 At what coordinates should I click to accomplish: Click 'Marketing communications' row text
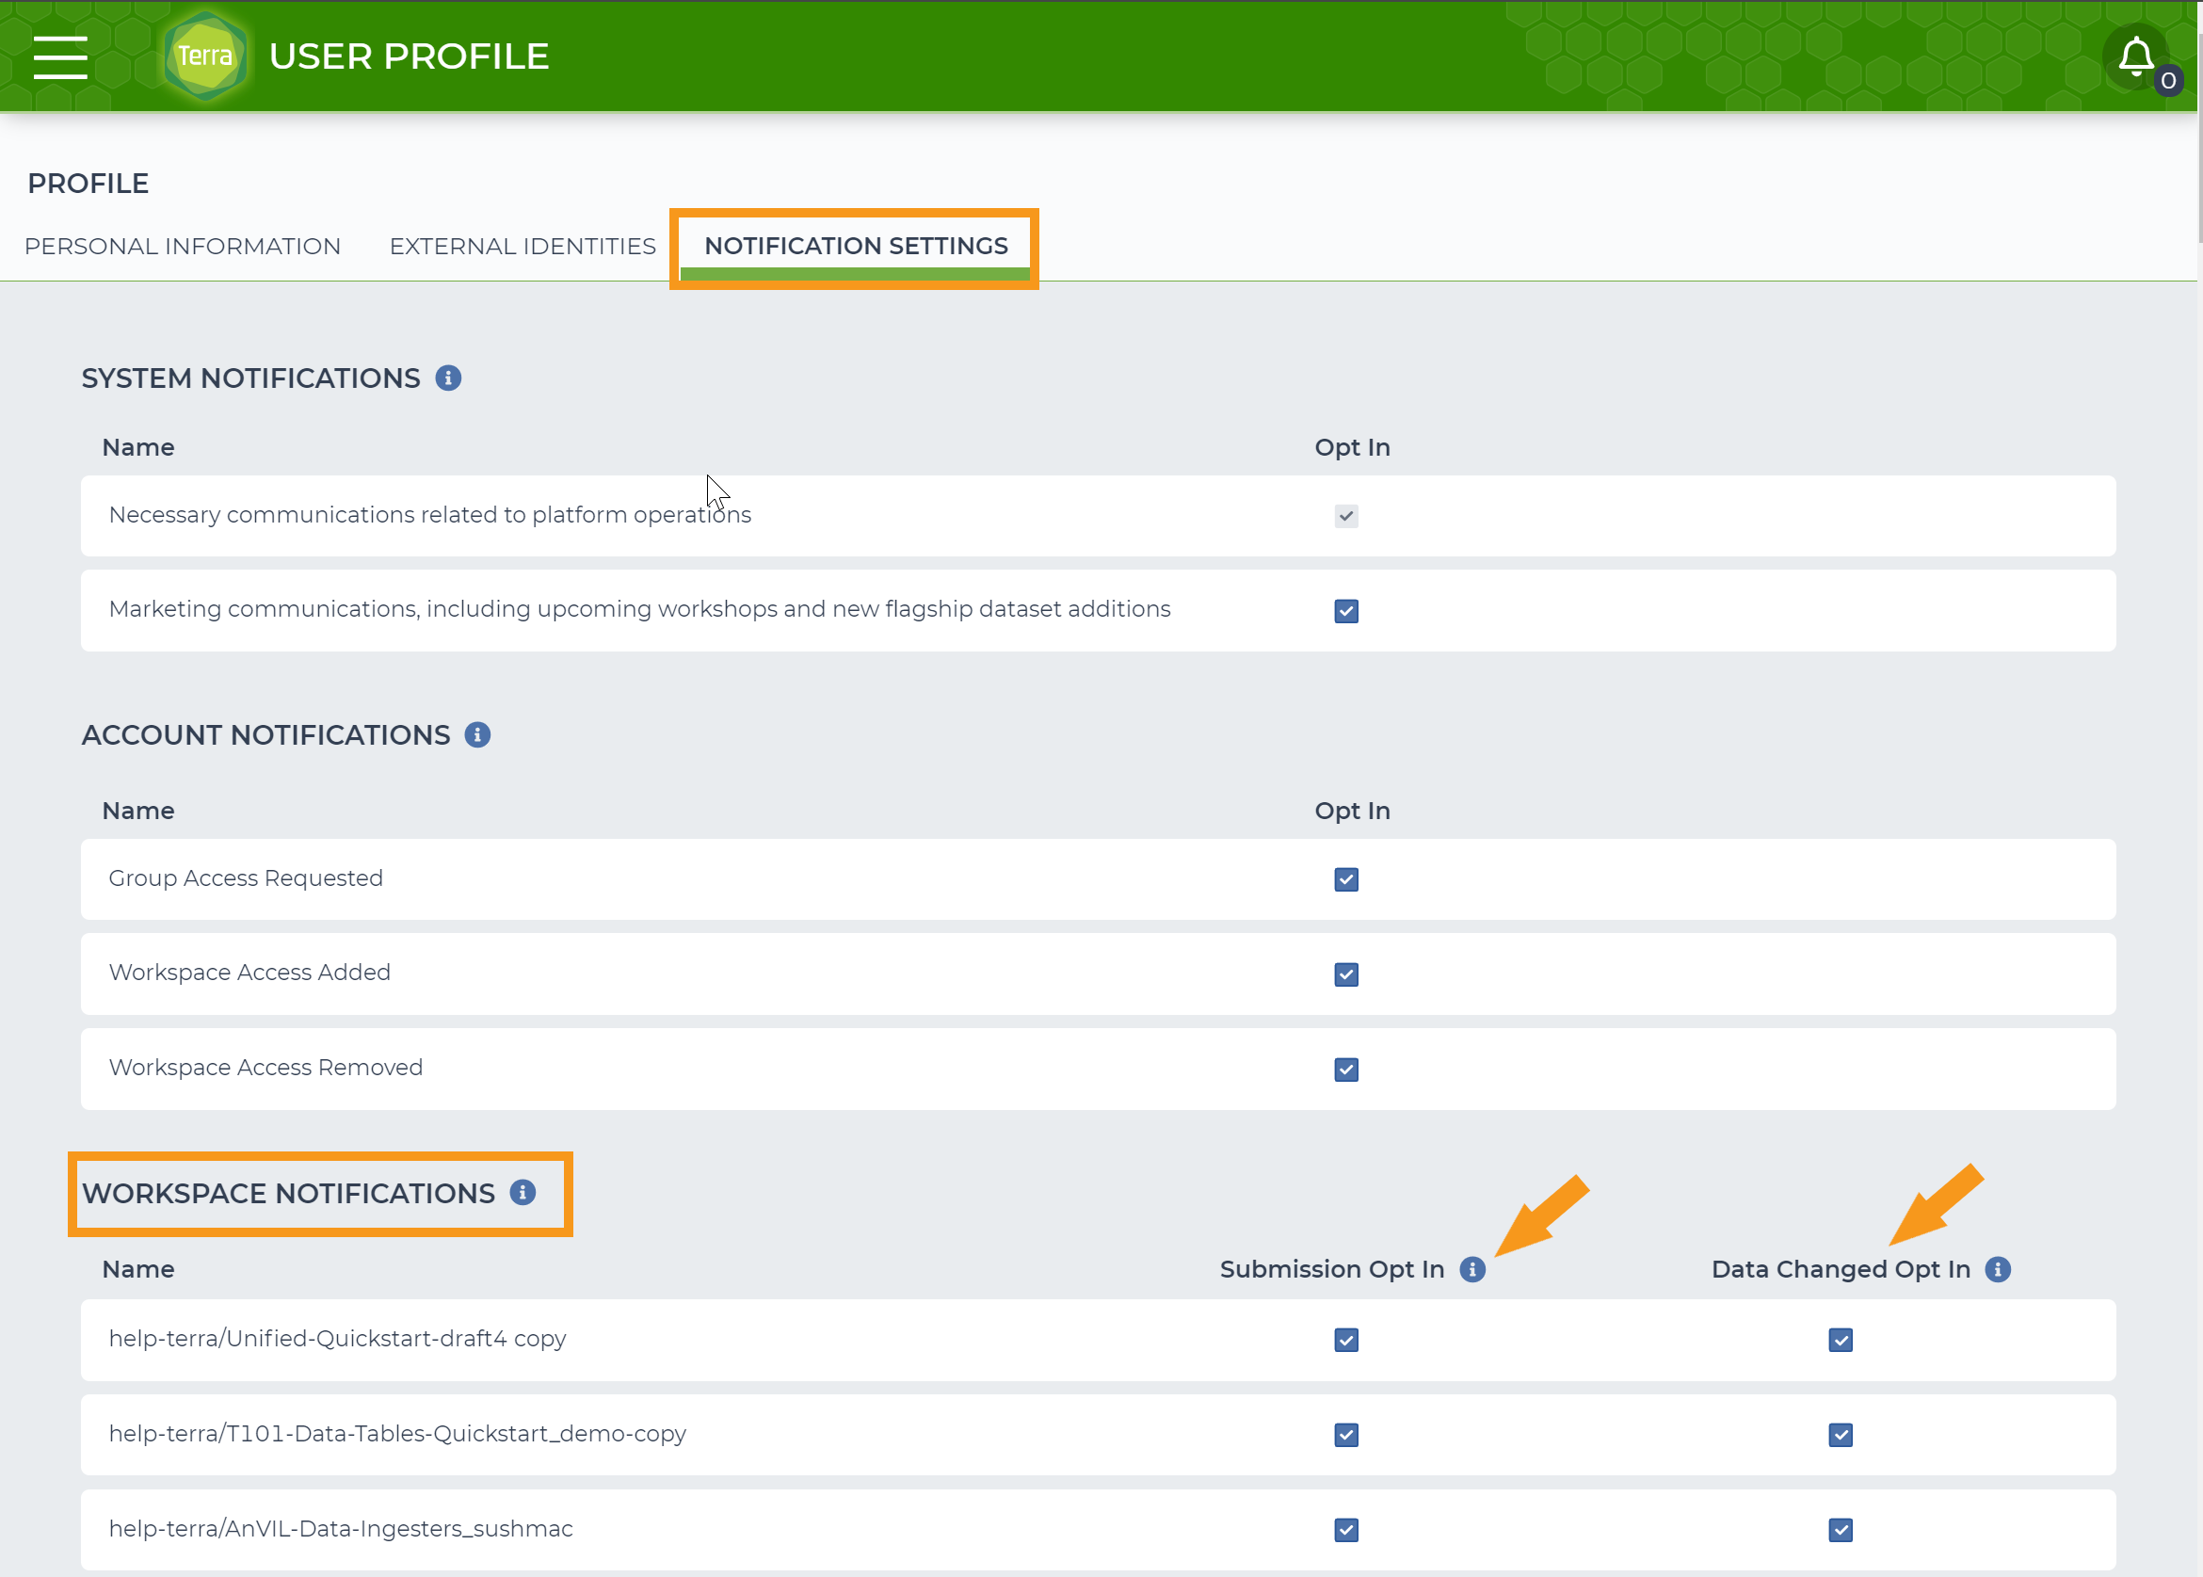pos(640,609)
